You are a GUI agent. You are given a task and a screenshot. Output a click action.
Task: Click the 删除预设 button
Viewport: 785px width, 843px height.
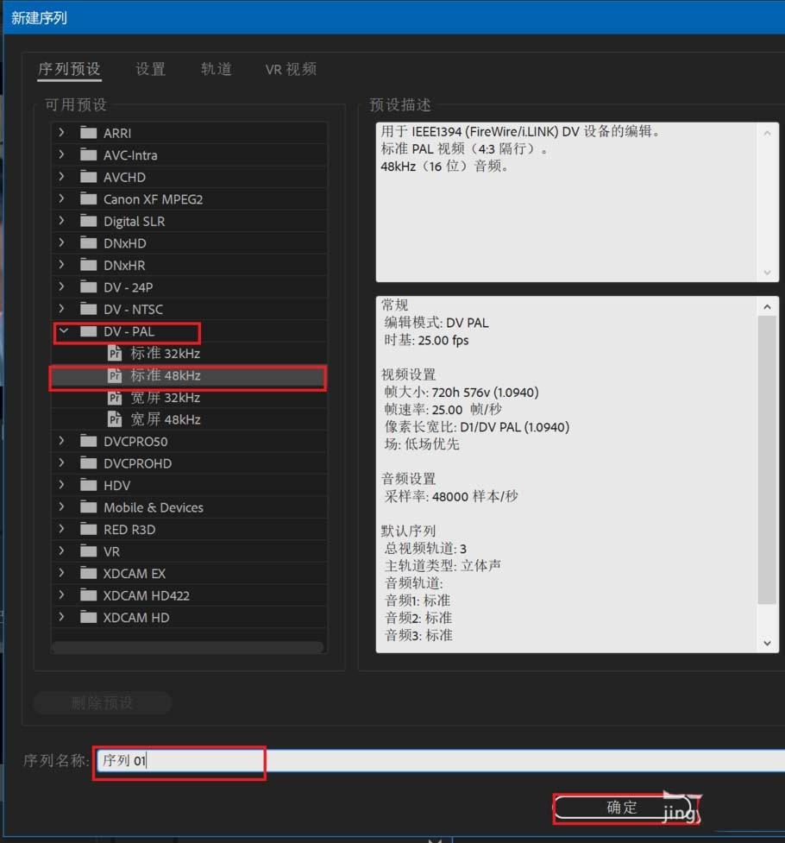tap(102, 702)
